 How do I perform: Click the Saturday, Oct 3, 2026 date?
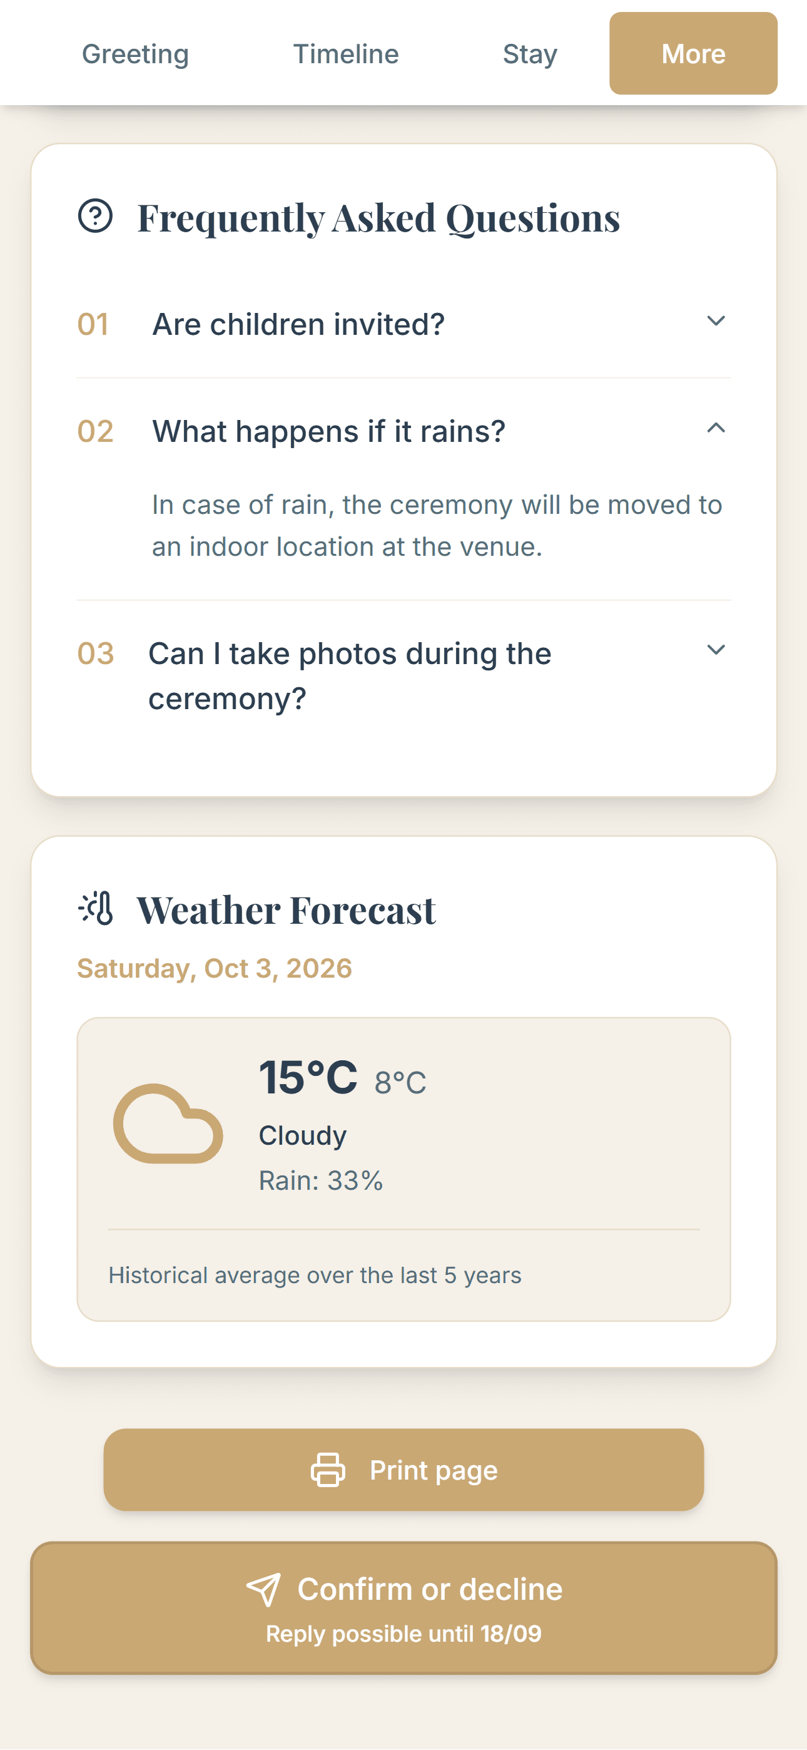[x=215, y=968]
